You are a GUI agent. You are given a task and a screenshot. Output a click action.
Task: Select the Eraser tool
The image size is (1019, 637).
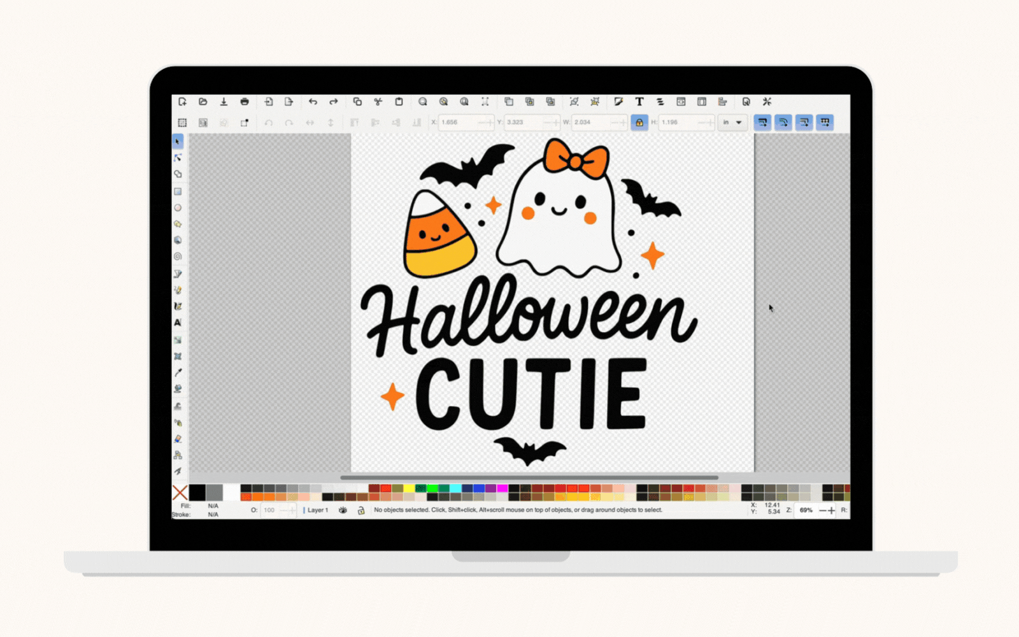click(178, 439)
